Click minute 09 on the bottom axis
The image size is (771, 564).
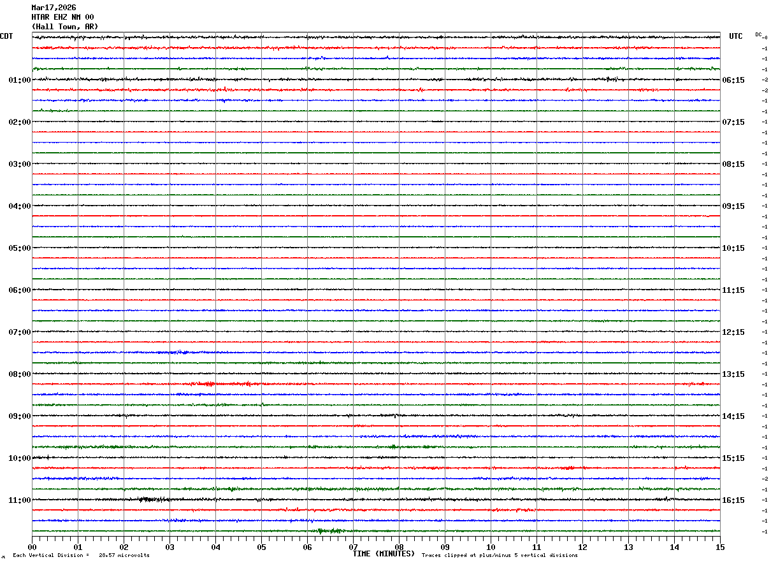[445, 547]
